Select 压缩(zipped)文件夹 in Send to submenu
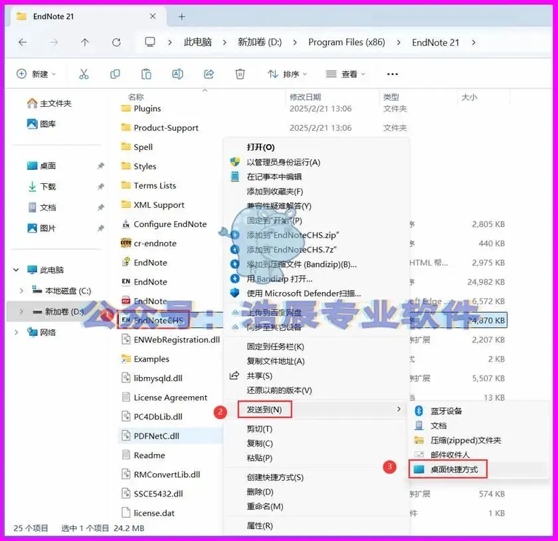 coord(466,440)
